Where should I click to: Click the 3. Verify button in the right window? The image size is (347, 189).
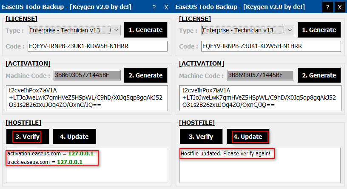point(201,137)
